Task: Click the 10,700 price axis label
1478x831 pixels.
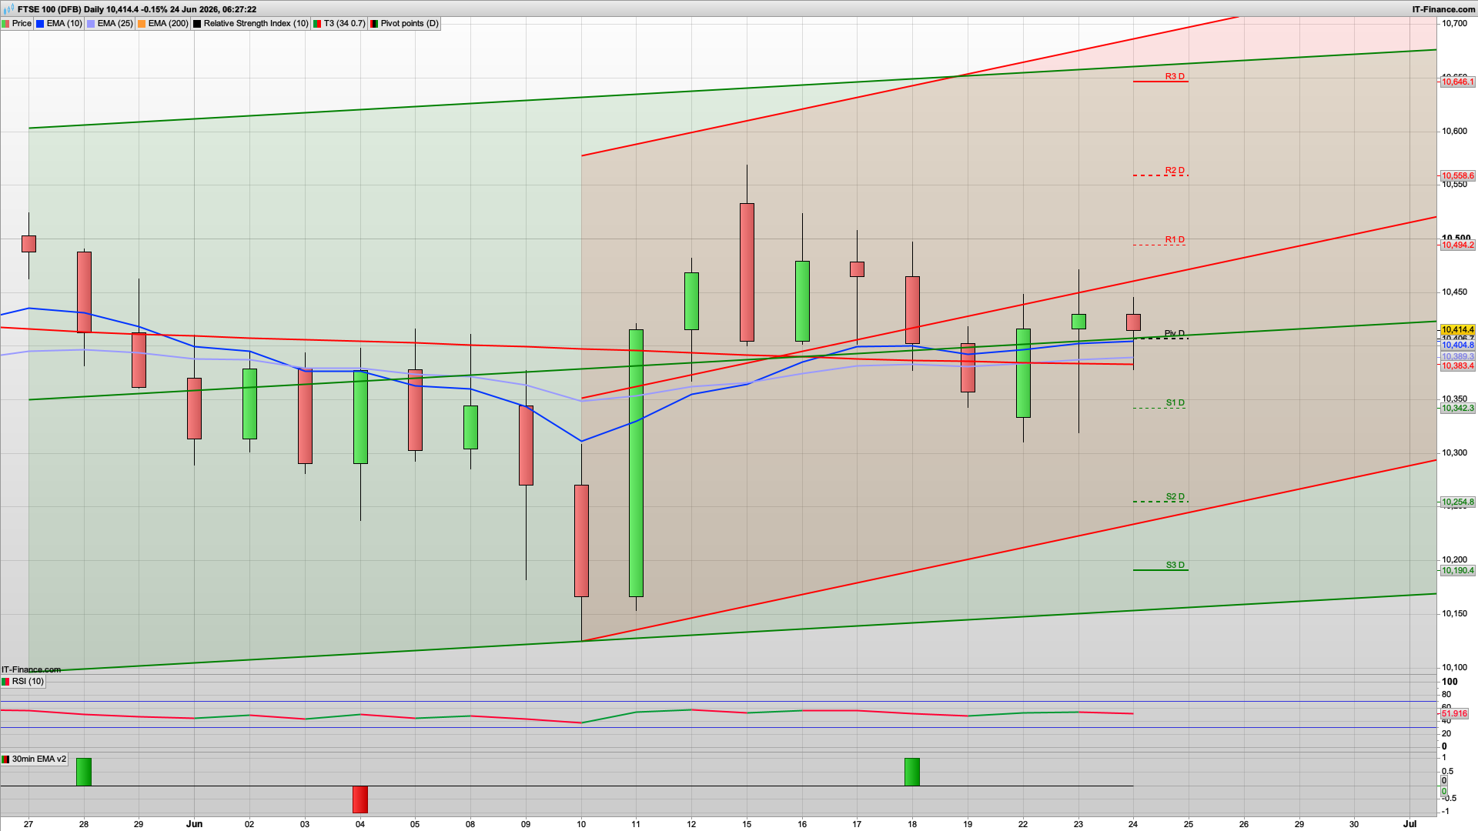Action: point(1455,24)
